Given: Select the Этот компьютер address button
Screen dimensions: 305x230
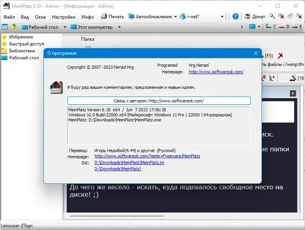Looking at the screenshot, I should click(x=92, y=27).
